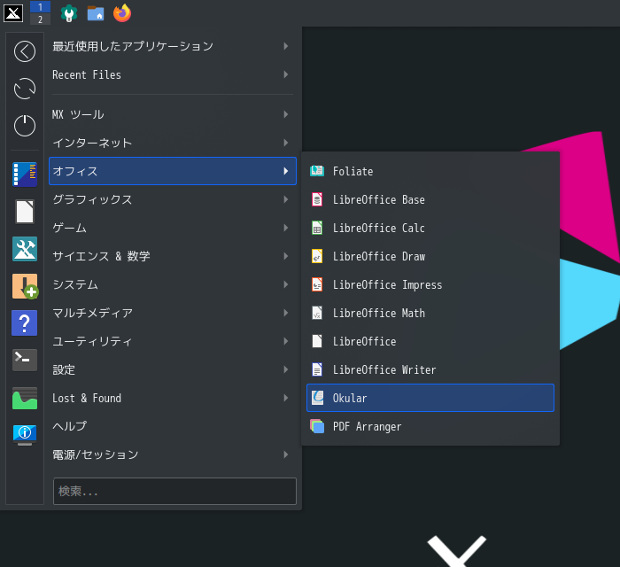The height and width of the screenshot is (567, 620).
Task: Click the LibreOffice Draw icon
Action: point(317,256)
